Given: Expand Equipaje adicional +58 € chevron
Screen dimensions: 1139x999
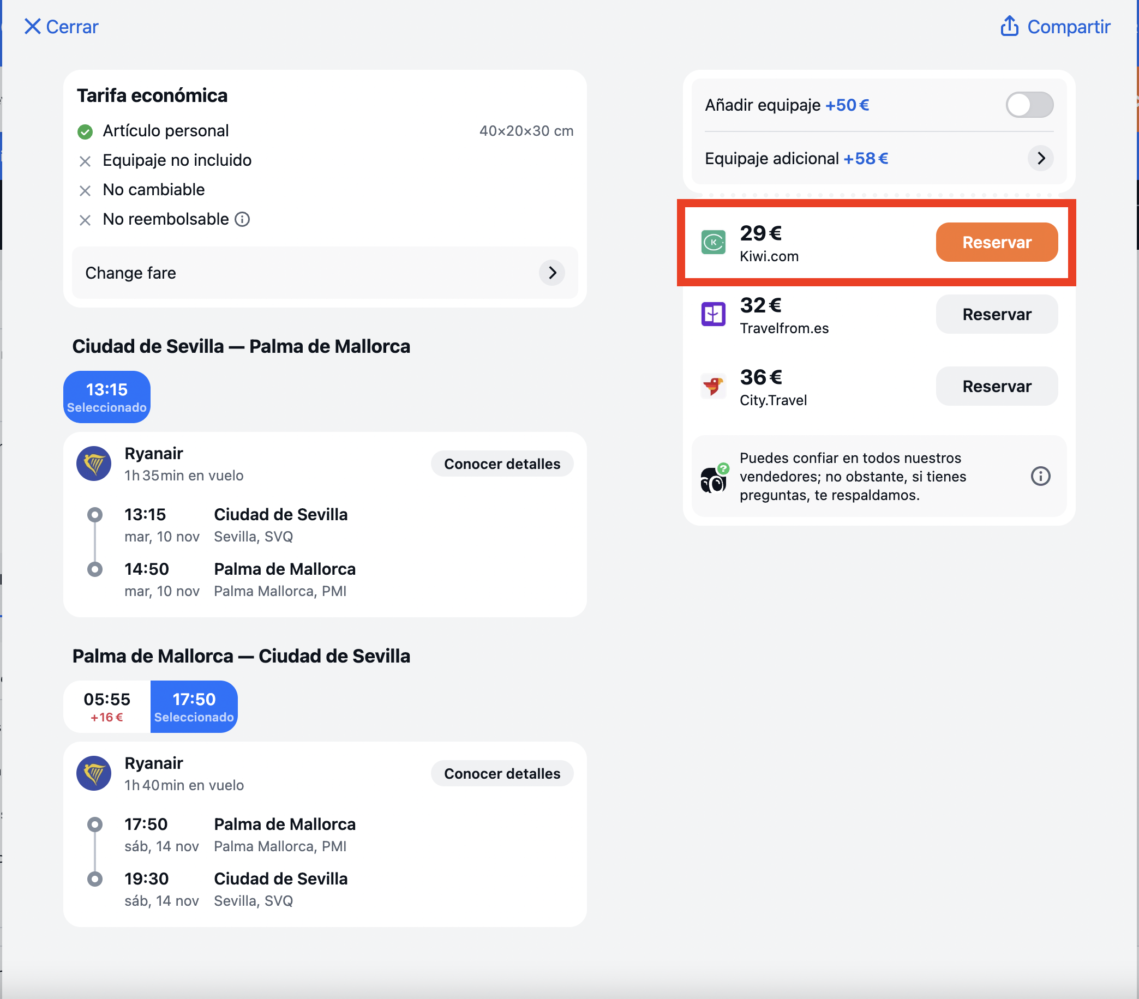Looking at the screenshot, I should (x=1040, y=158).
